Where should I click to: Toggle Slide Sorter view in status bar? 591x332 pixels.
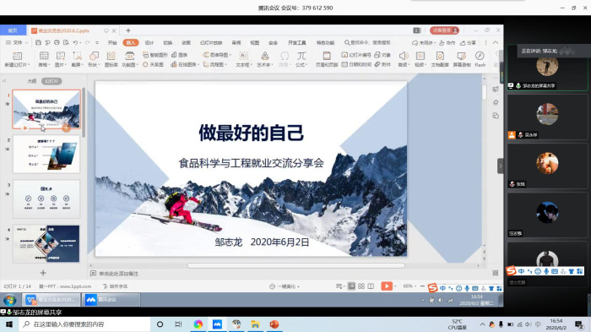click(361, 286)
